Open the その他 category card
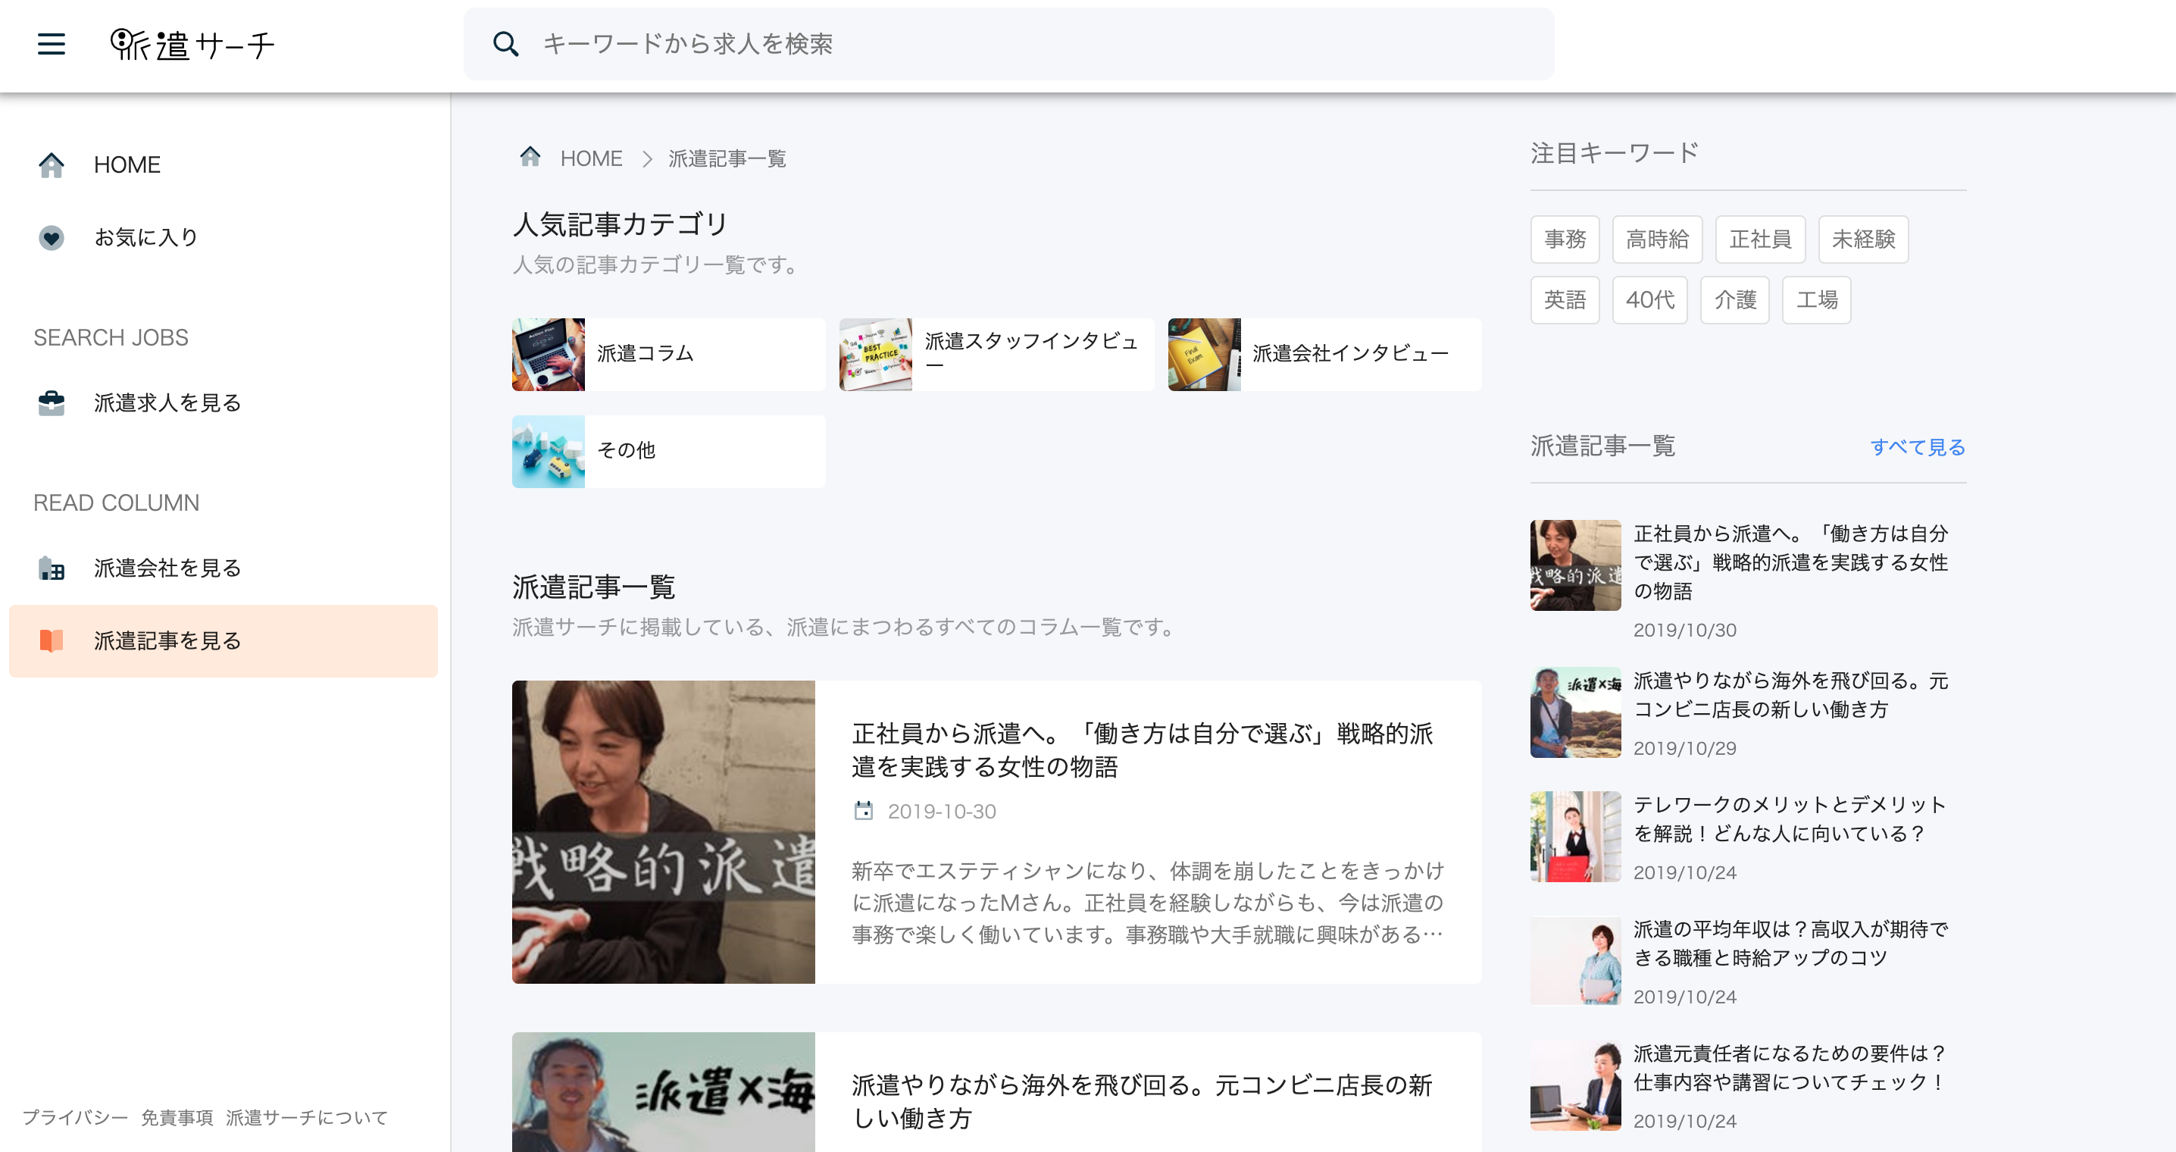Image resolution: width=2176 pixels, height=1152 pixels. pos(667,450)
